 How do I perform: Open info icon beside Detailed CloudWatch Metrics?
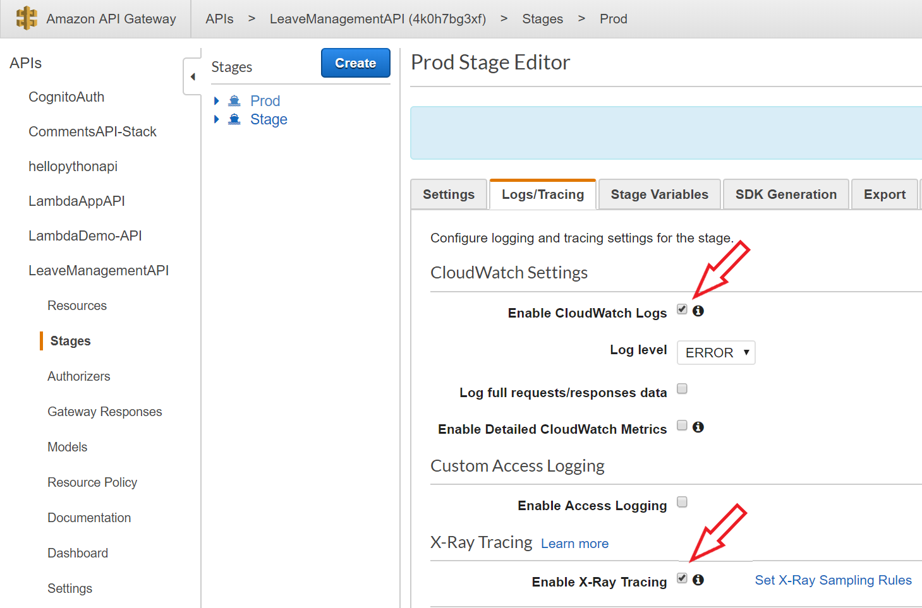tap(698, 427)
